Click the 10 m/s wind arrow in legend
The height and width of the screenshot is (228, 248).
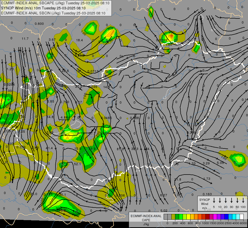pyautogui.click(x=220, y=200)
